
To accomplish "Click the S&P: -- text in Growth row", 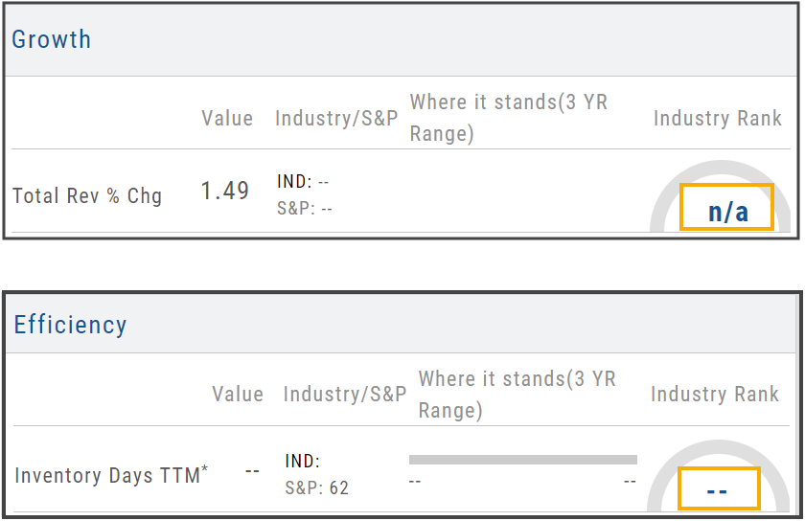I will click(305, 208).
